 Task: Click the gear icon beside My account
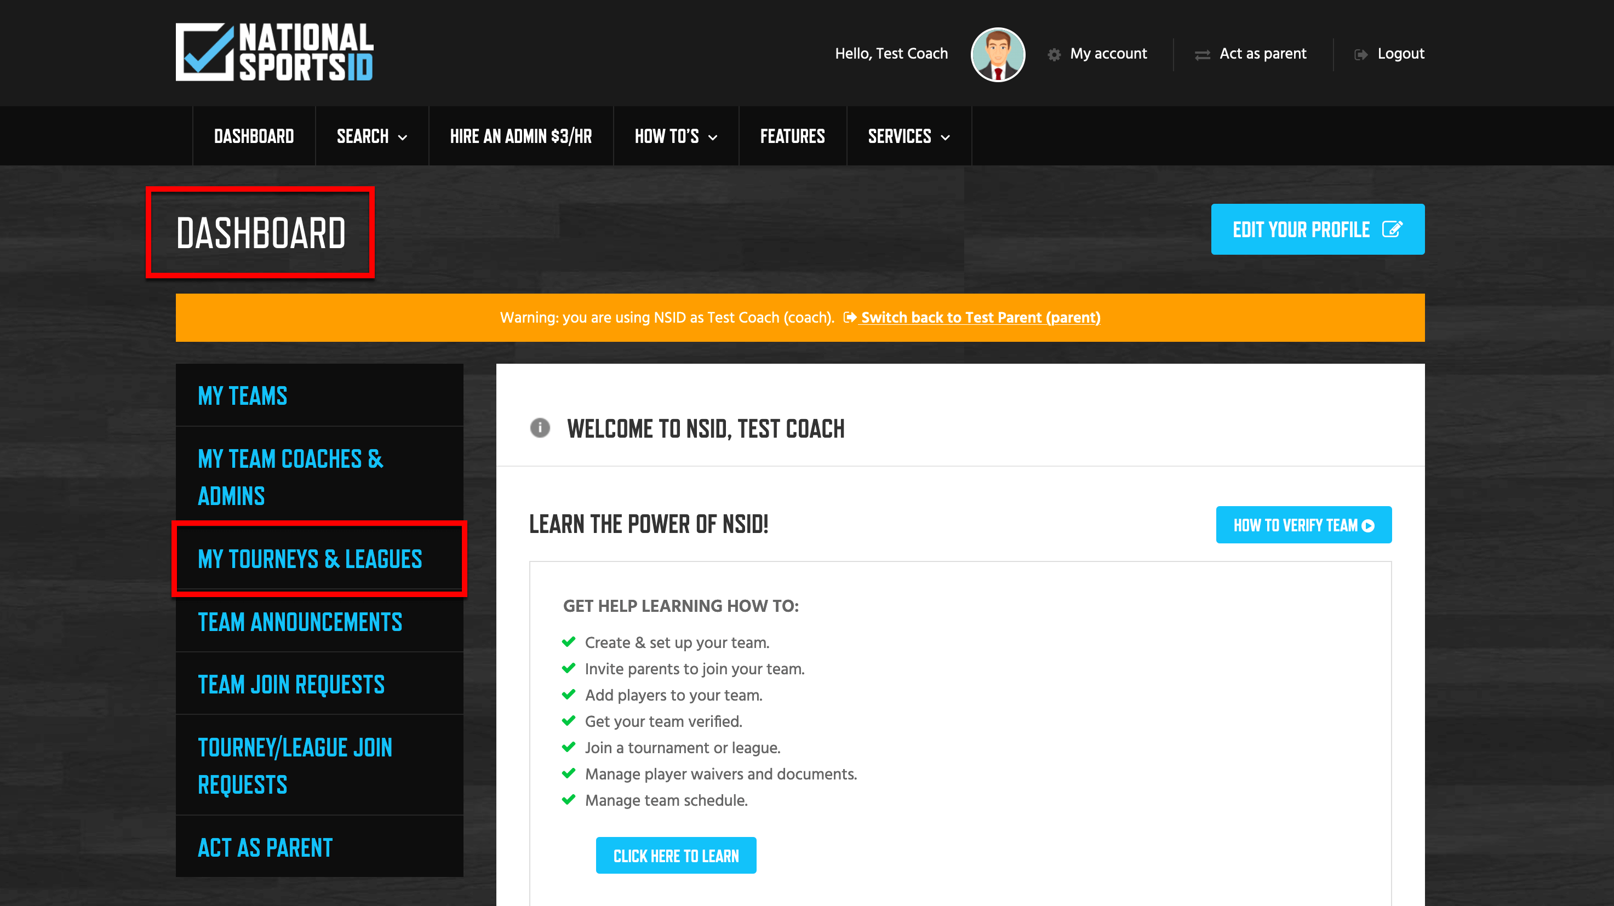1054,55
